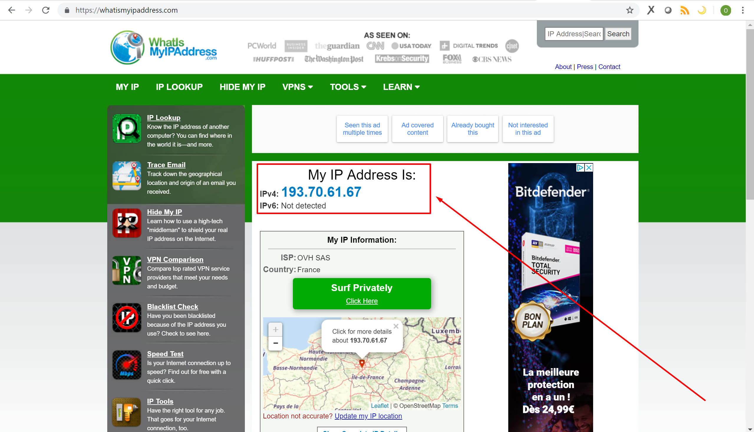Open the Chrome three-dot menu
The width and height of the screenshot is (754, 432).
tap(743, 10)
